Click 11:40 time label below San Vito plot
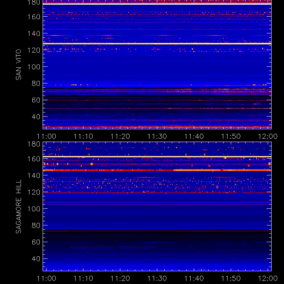Viewport: 284px width, 284px height. pos(194,136)
